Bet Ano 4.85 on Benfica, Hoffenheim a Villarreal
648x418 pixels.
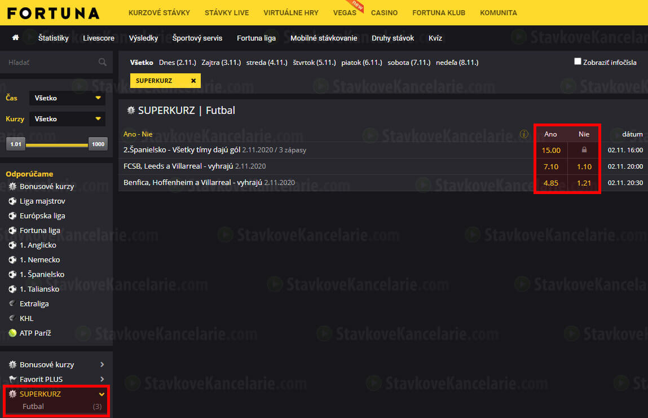tap(551, 183)
